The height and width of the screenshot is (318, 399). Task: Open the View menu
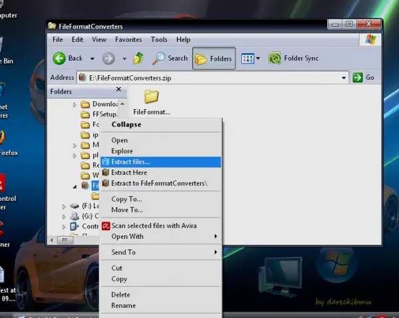[x=99, y=39]
